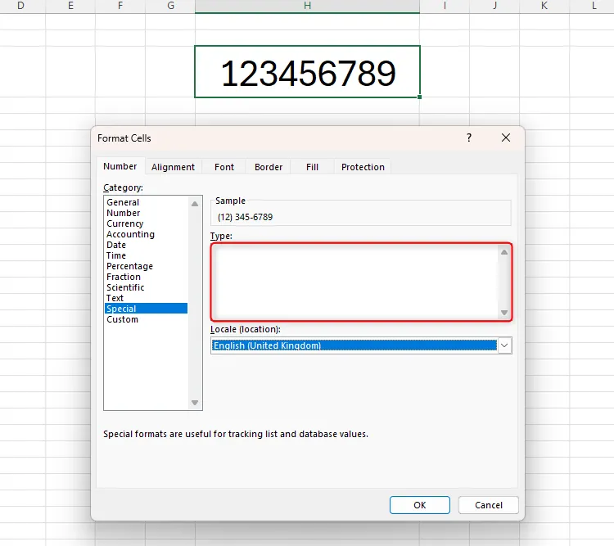Expand the Locale (location) dropdown

[x=504, y=345]
